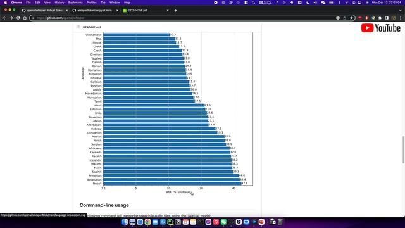This screenshot has width=405, height=228.
Task: Click the Hebrew label in the chart
Action: click(96, 129)
